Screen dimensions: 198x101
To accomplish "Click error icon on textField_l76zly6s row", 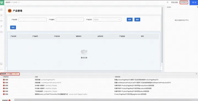I will (4, 88).
